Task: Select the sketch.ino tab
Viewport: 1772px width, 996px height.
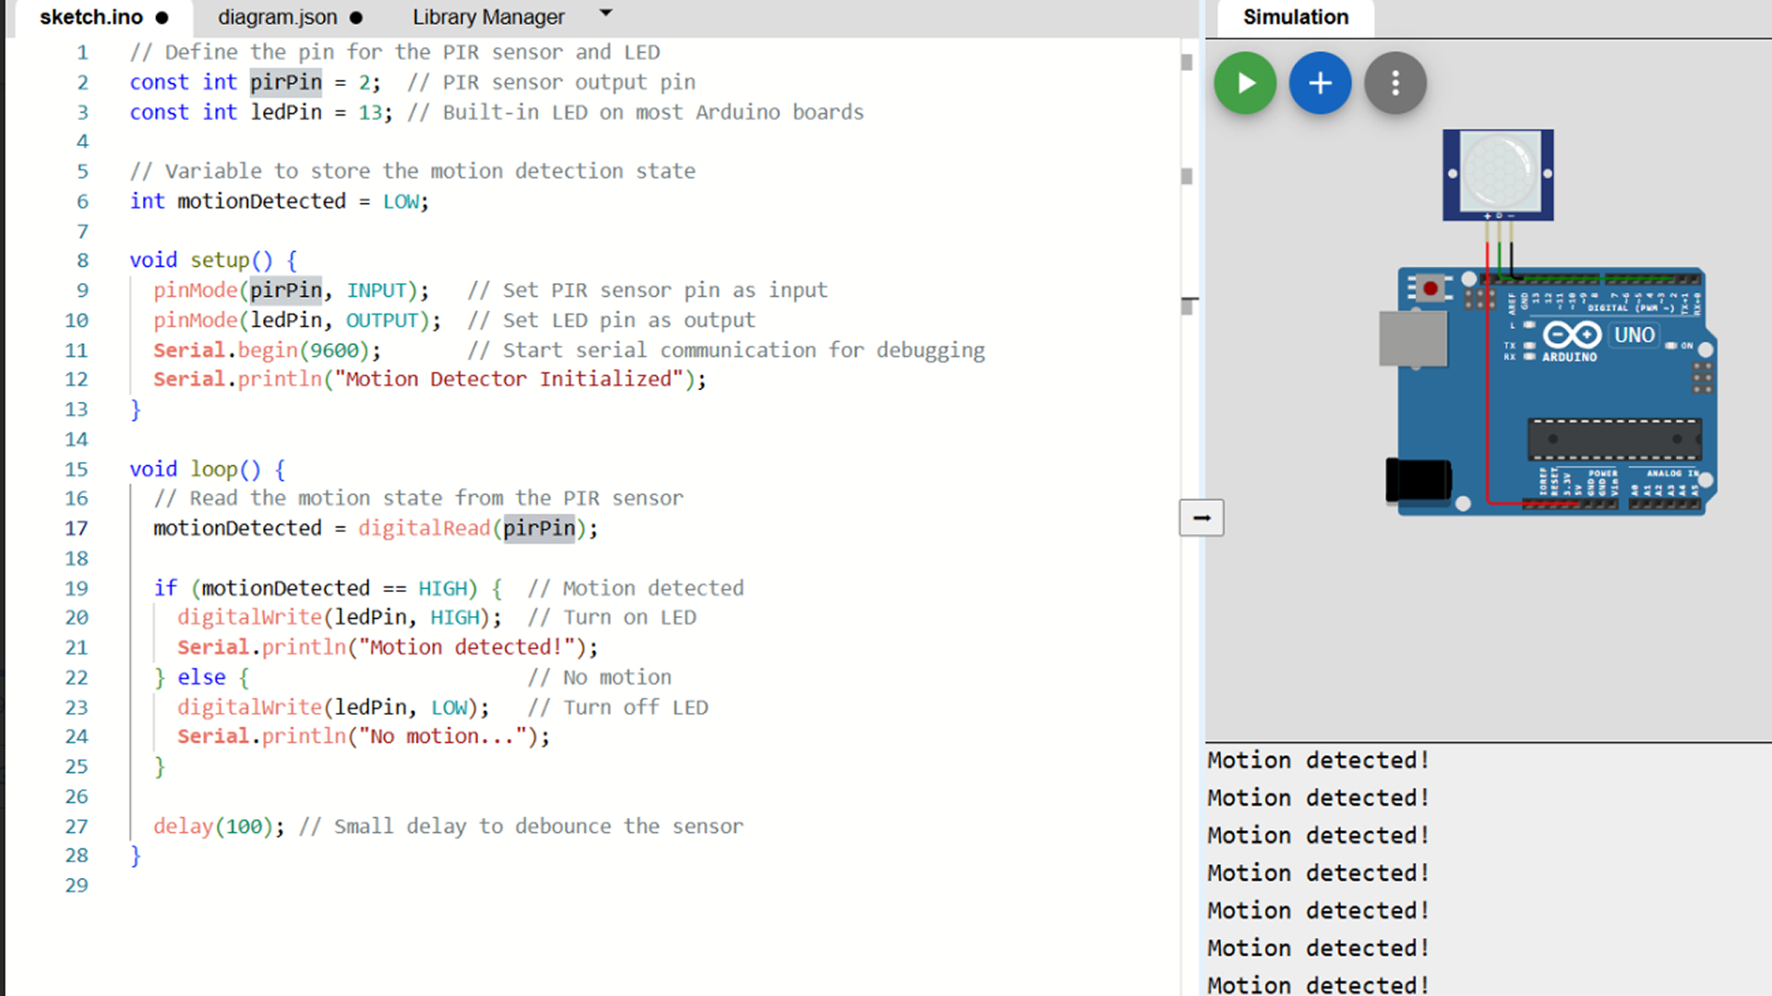Action: pos(90,17)
